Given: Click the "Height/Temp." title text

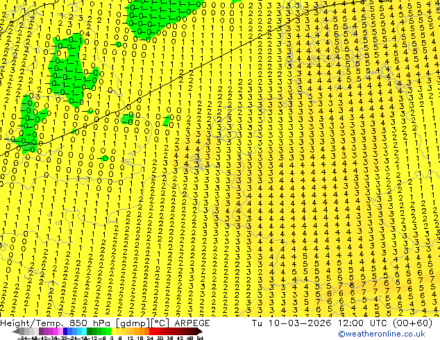Looking at the screenshot, I should 33,323.
